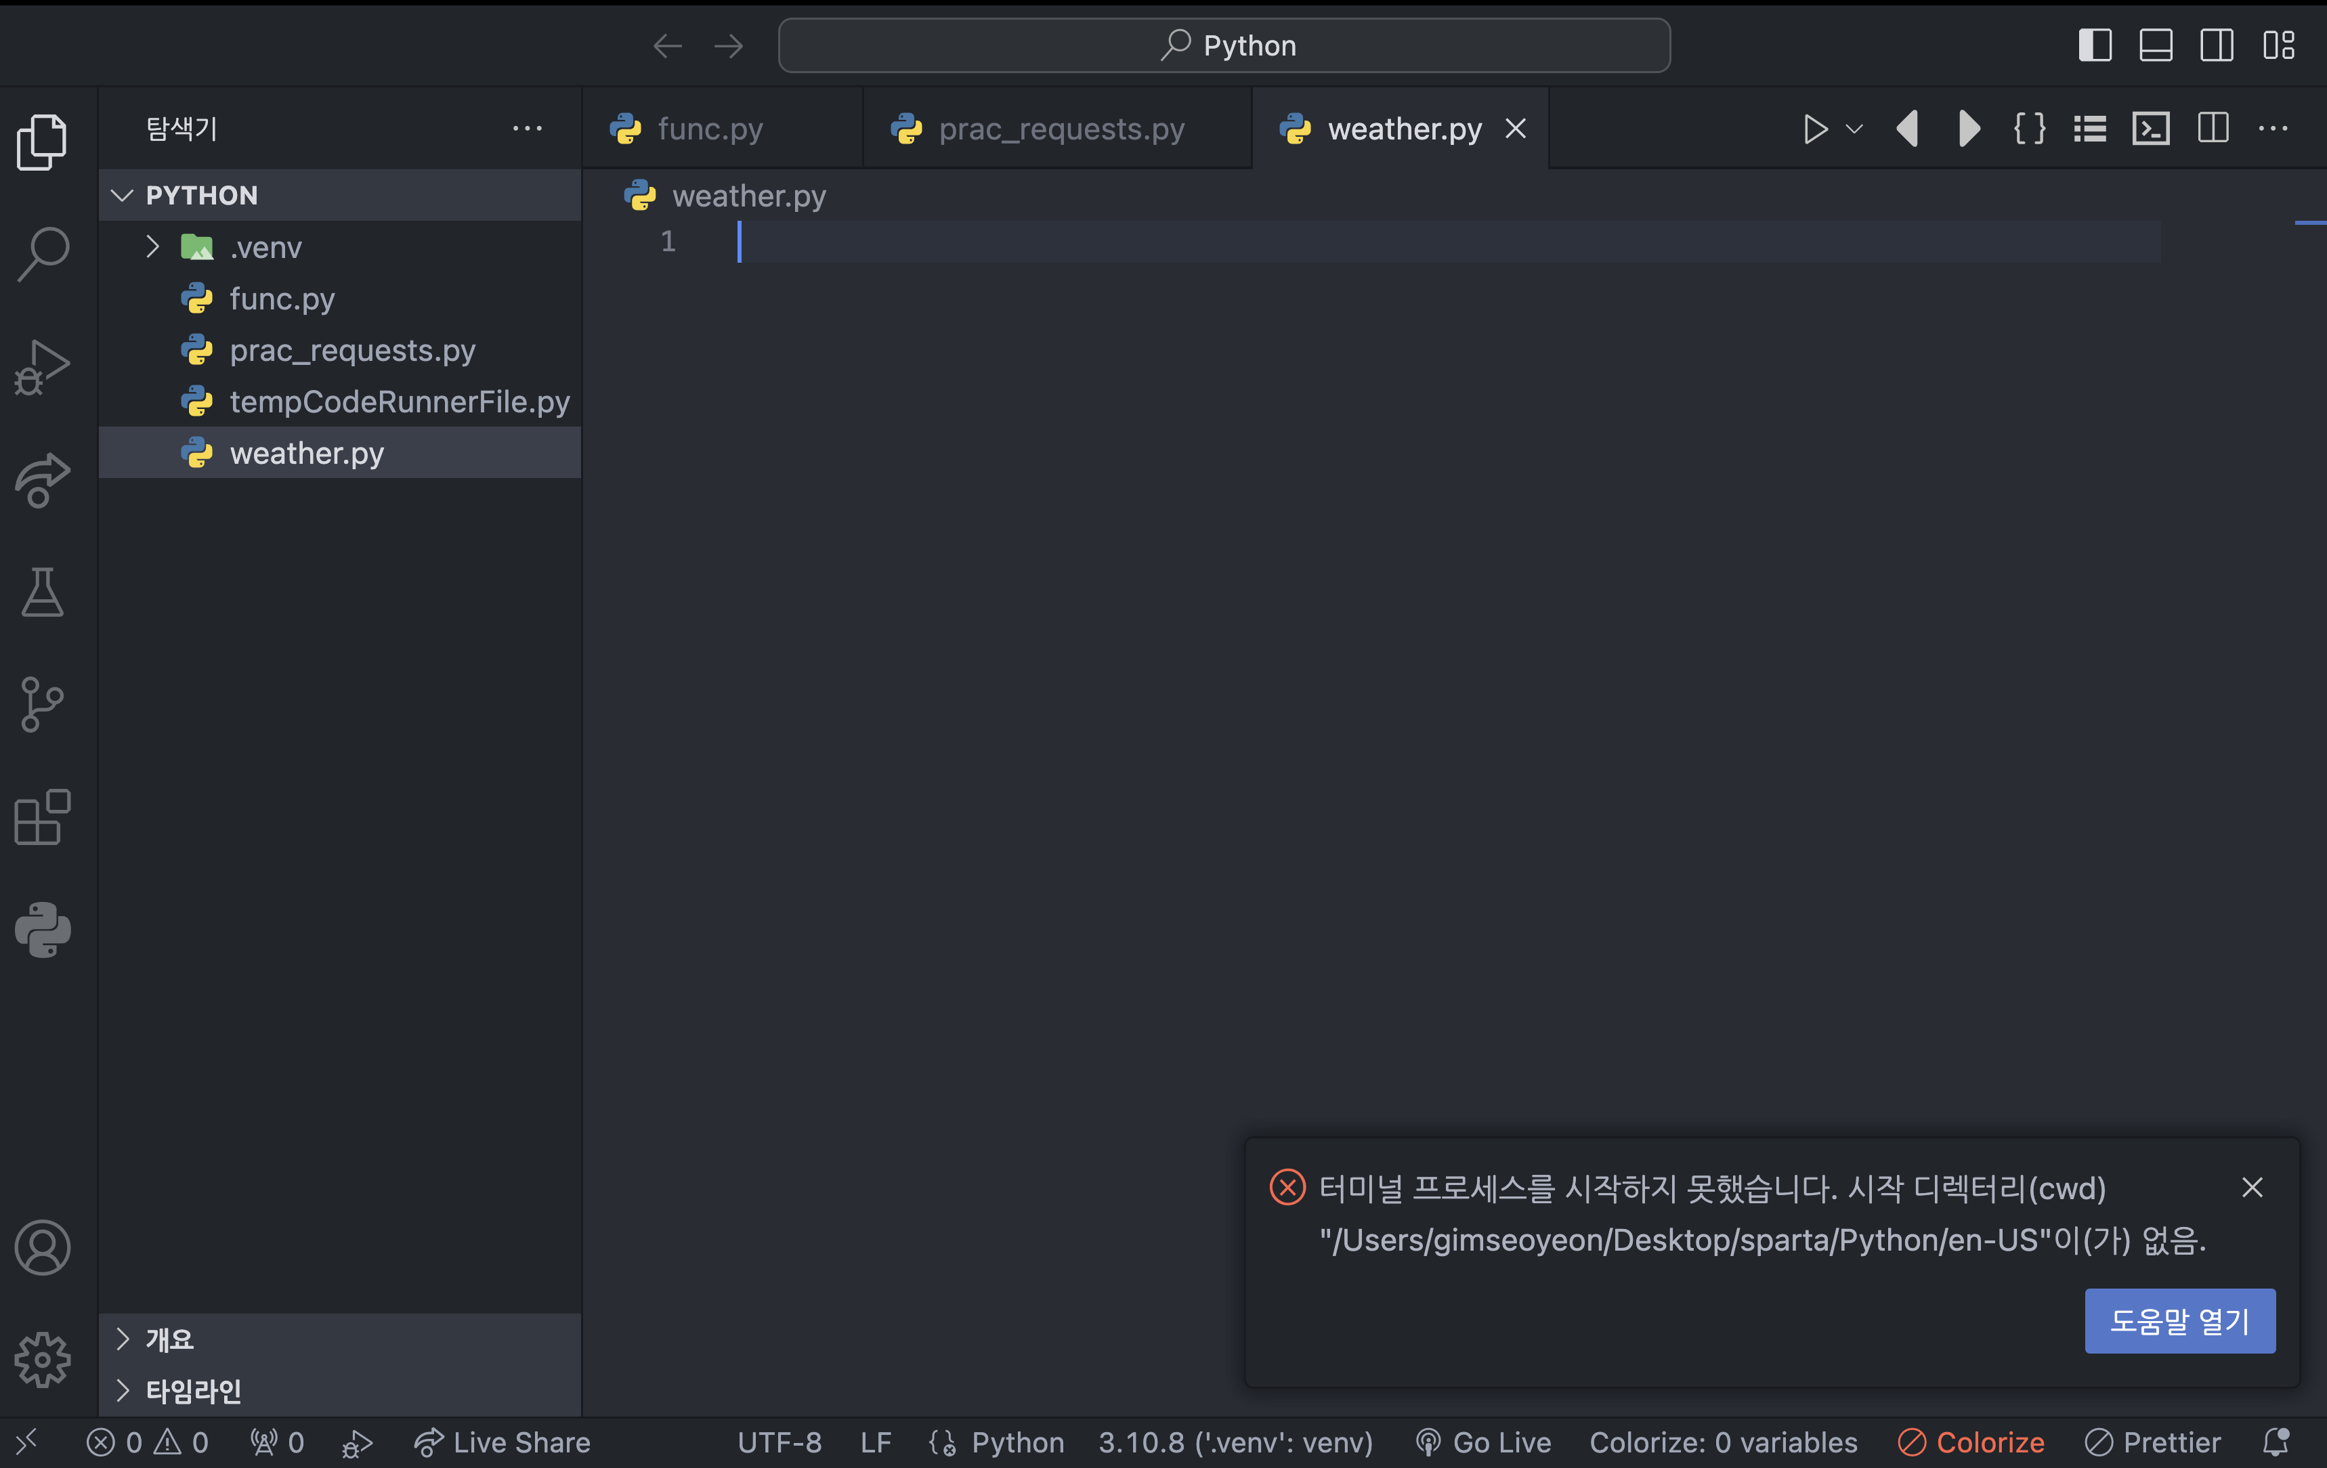Click the ports forwarded indicator
This screenshot has height=1468, width=2327.
click(278, 1442)
